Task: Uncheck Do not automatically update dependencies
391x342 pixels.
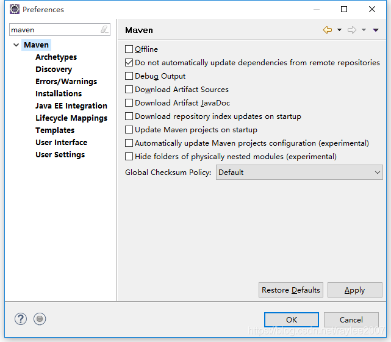Action: point(129,63)
